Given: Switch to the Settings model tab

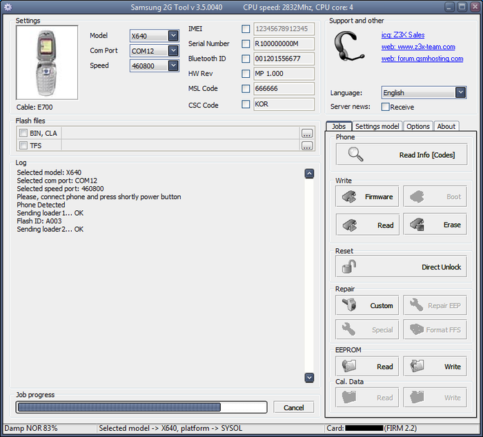Looking at the screenshot, I should (377, 126).
